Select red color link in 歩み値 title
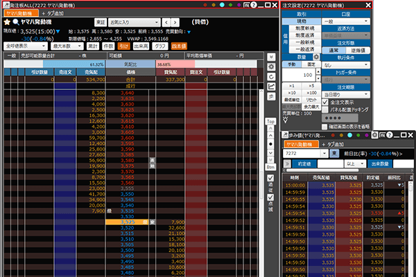Image resolution: width=416 pixels, height=277 pixels. tap(333, 135)
